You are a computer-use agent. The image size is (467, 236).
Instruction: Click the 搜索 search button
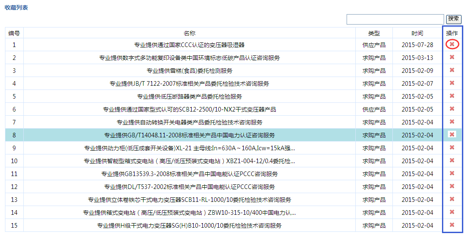[x=454, y=19]
